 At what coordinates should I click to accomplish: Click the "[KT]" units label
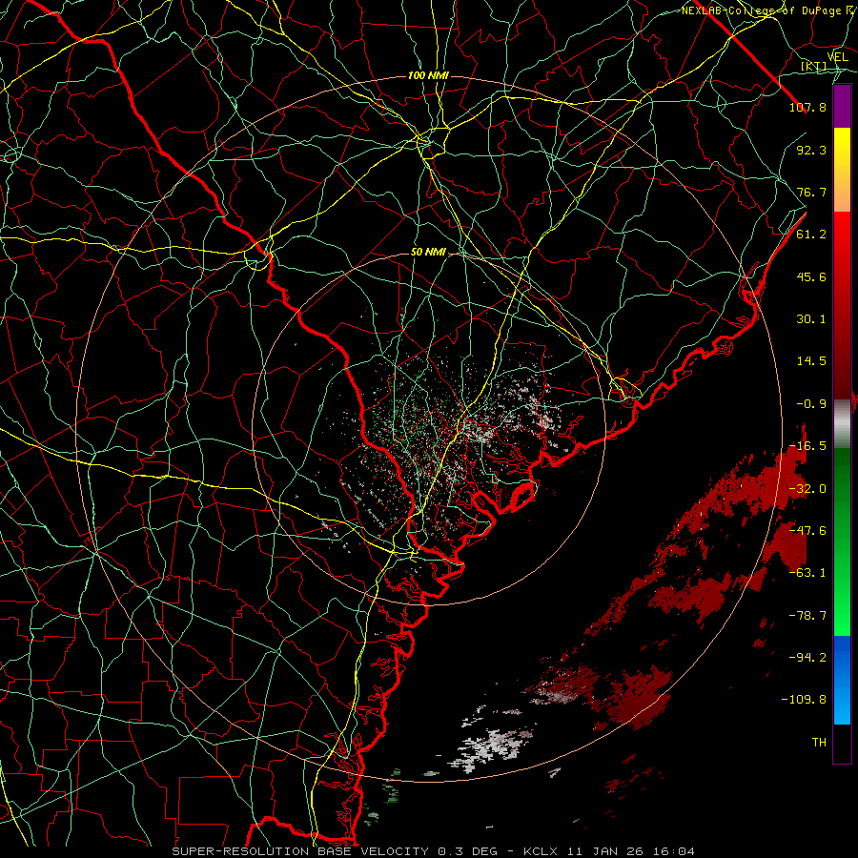click(x=813, y=67)
